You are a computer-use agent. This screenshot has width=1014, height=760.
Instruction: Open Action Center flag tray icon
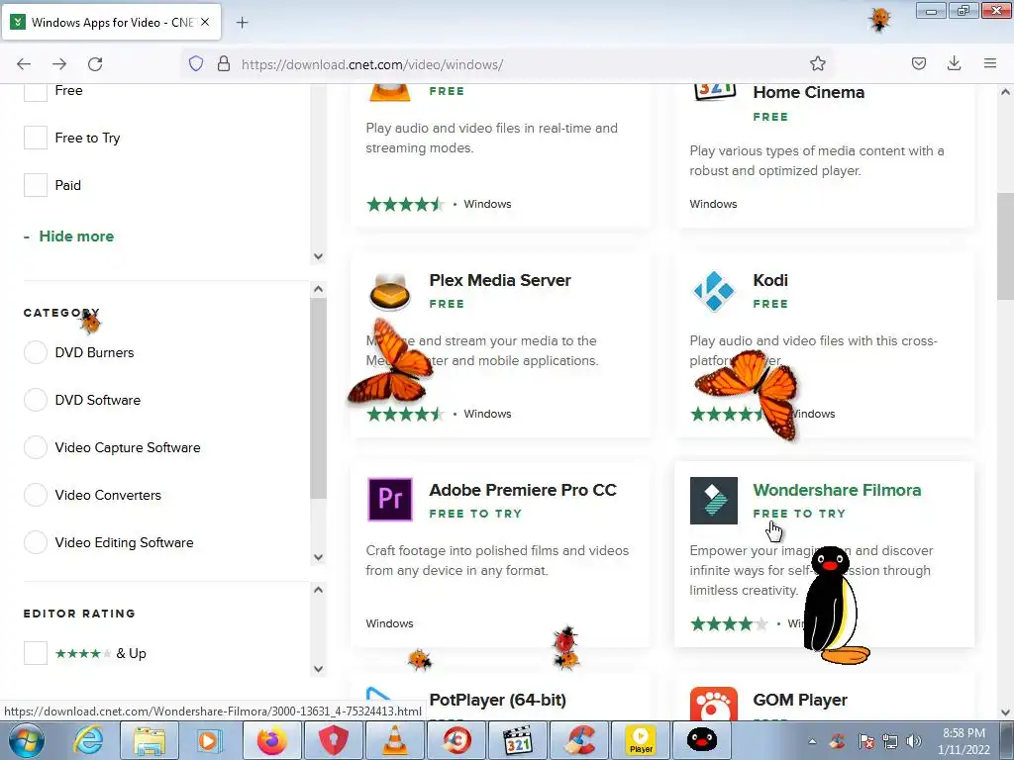pyautogui.click(x=865, y=741)
